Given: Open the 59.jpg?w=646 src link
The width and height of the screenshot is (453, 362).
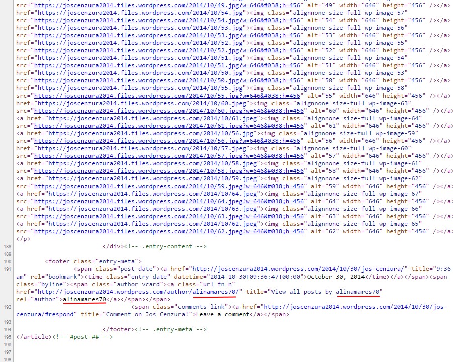Looking at the screenshot, I should point(169,186).
